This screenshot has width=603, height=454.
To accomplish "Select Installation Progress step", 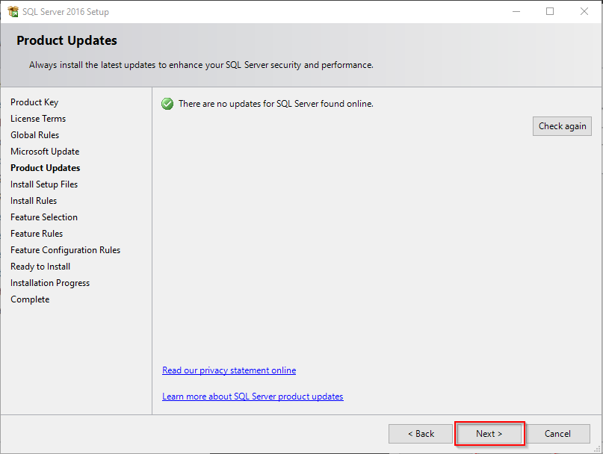I will pos(50,283).
